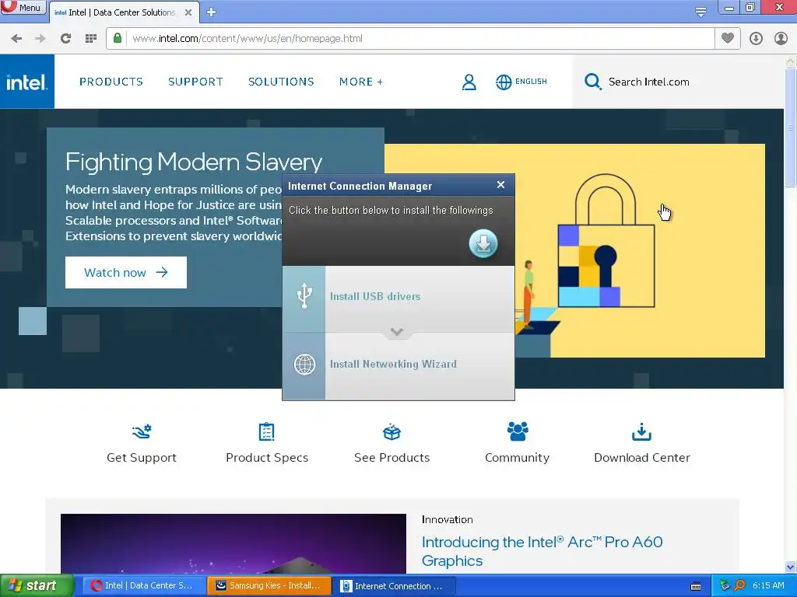Open the Download Center link
This screenshot has width=797, height=597.
(x=642, y=457)
